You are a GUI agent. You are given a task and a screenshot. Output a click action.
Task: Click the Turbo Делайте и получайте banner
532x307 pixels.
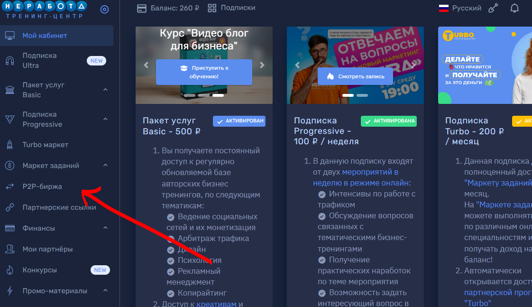click(x=485, y=65)
